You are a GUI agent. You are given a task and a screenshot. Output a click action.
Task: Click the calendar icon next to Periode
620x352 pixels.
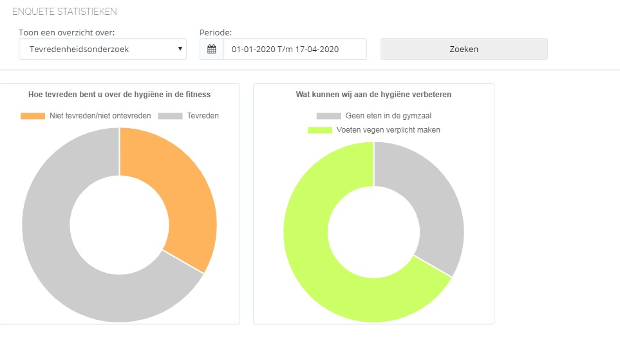click(x=212, y=49)
